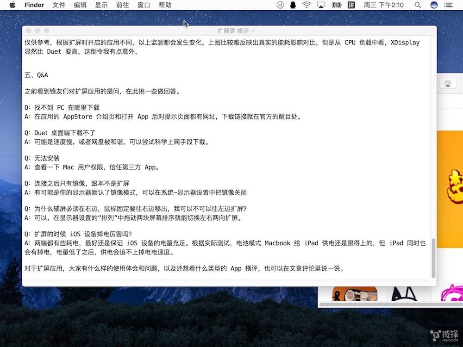This screenshot has height=347, width=463.
Task: Click the line Q: 无法安装
Action: [x=42, y=158]
